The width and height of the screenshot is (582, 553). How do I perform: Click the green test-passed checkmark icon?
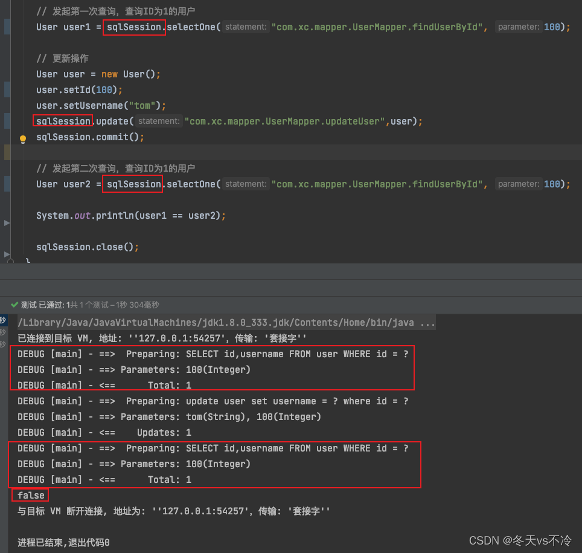click(x=14, y=305)
